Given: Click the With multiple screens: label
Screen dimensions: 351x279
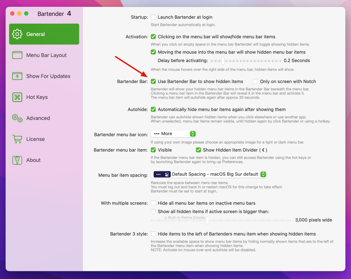Looking at the screenshot, I should [124, 203].
